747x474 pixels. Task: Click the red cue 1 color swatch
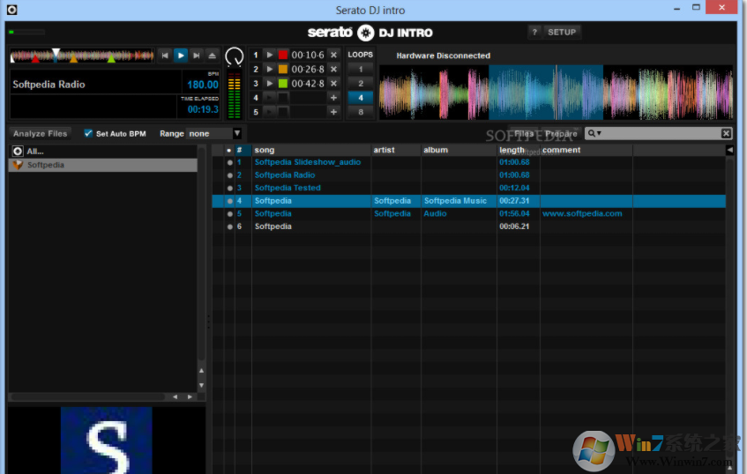[x=283, y=55]
